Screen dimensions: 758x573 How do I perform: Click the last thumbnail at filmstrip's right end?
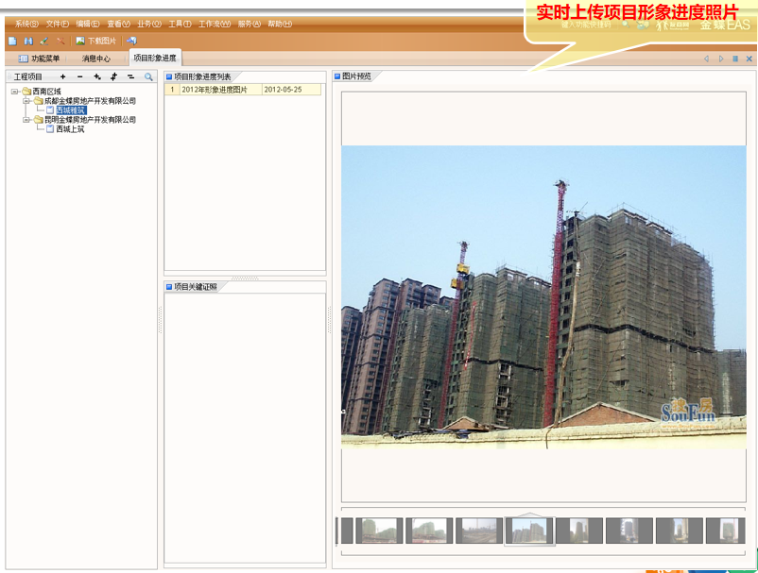point(725,531)
